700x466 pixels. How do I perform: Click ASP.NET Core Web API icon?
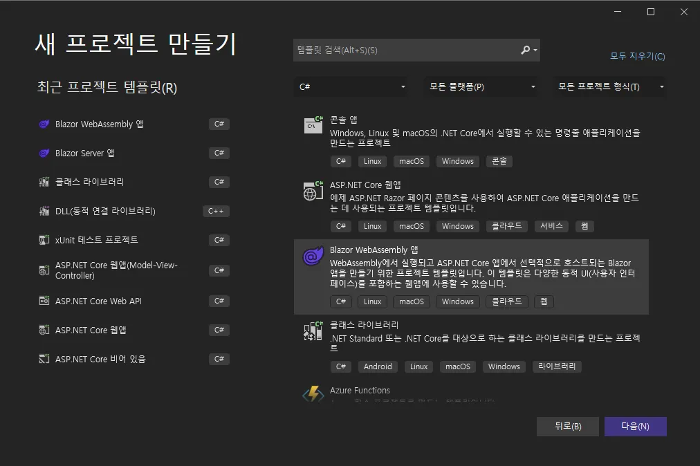tap(44, 301)
